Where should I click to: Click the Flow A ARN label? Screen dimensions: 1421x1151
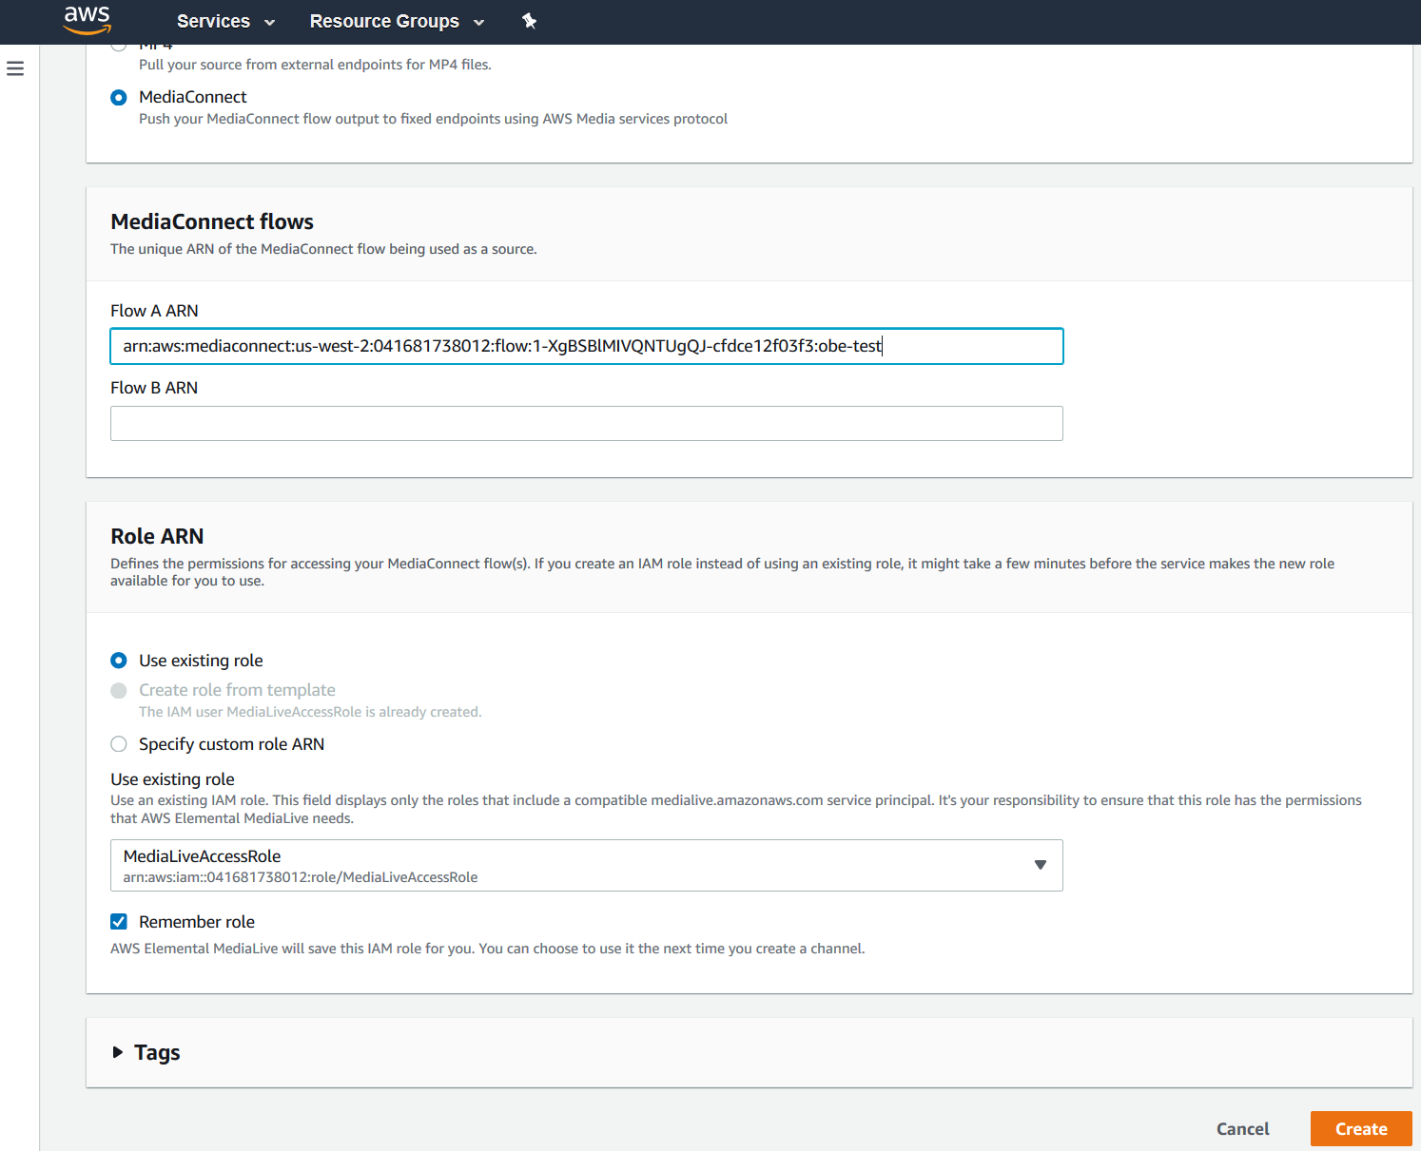coord(154,311)
